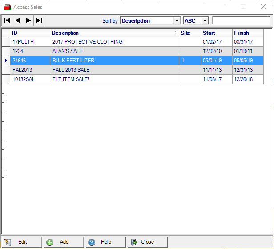Jump to the first record

coord(7,20)
